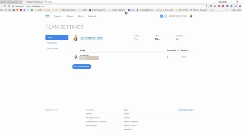Click the orange mail bookmark icon
This screenshot has height=136, width=242.
click(x=17, y=10)
